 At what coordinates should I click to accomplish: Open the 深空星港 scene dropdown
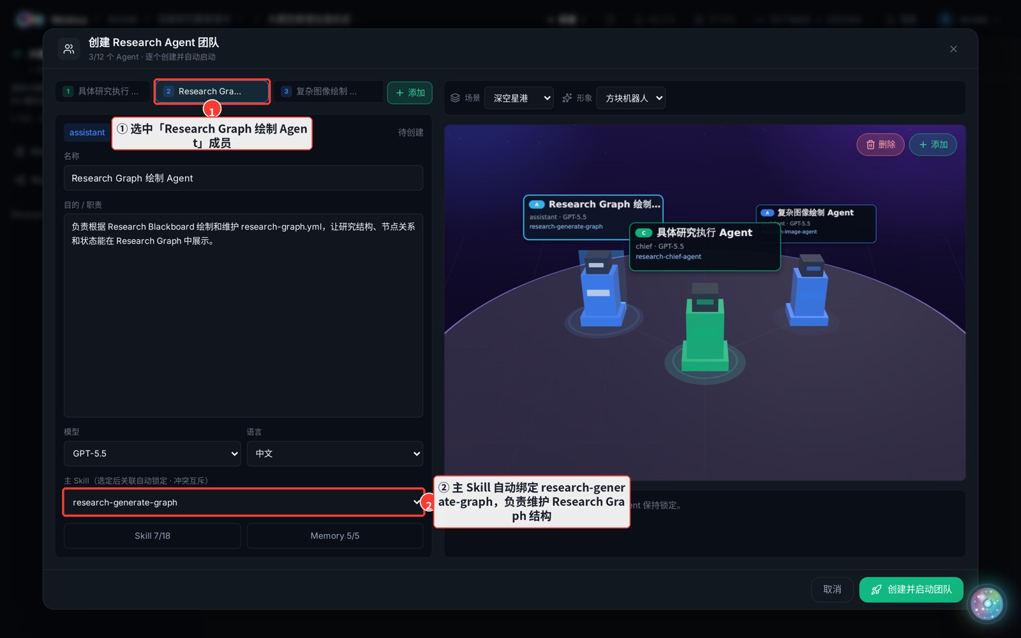[x=519, y=98]
